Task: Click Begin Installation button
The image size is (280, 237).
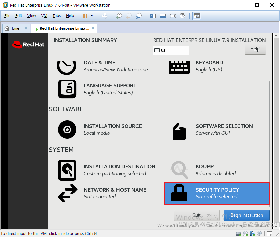Action: pyautogui.click(x=247, y=215)
